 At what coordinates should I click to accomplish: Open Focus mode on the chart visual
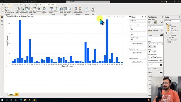pos(120,16)
